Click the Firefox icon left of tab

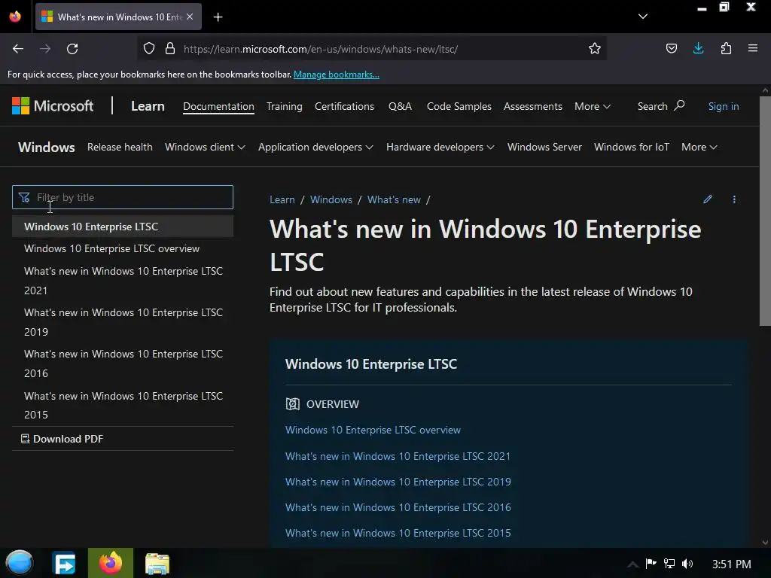point(15,17)
